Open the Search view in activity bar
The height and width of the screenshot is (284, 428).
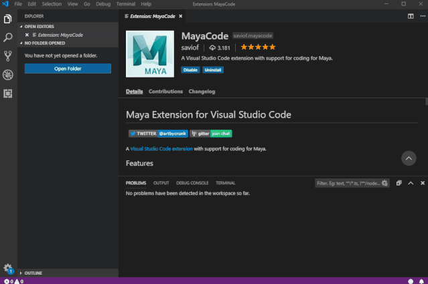click(7, 37)
